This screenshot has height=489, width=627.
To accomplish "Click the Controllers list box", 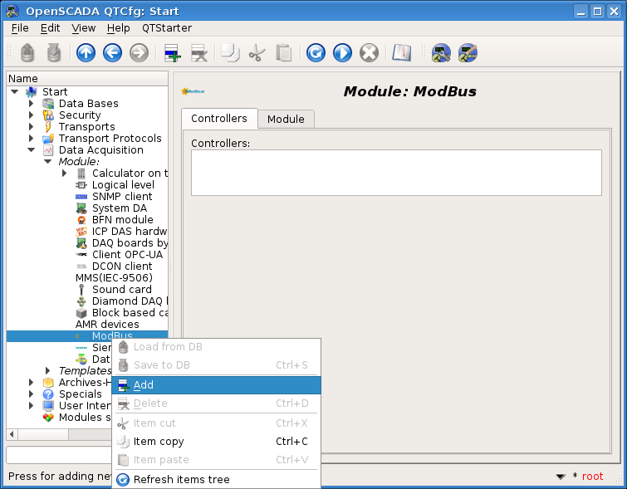I will click(x=395, y=172).
